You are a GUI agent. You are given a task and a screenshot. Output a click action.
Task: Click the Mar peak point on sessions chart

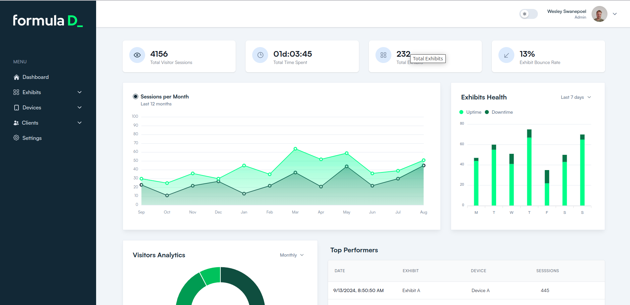[295, 149]
